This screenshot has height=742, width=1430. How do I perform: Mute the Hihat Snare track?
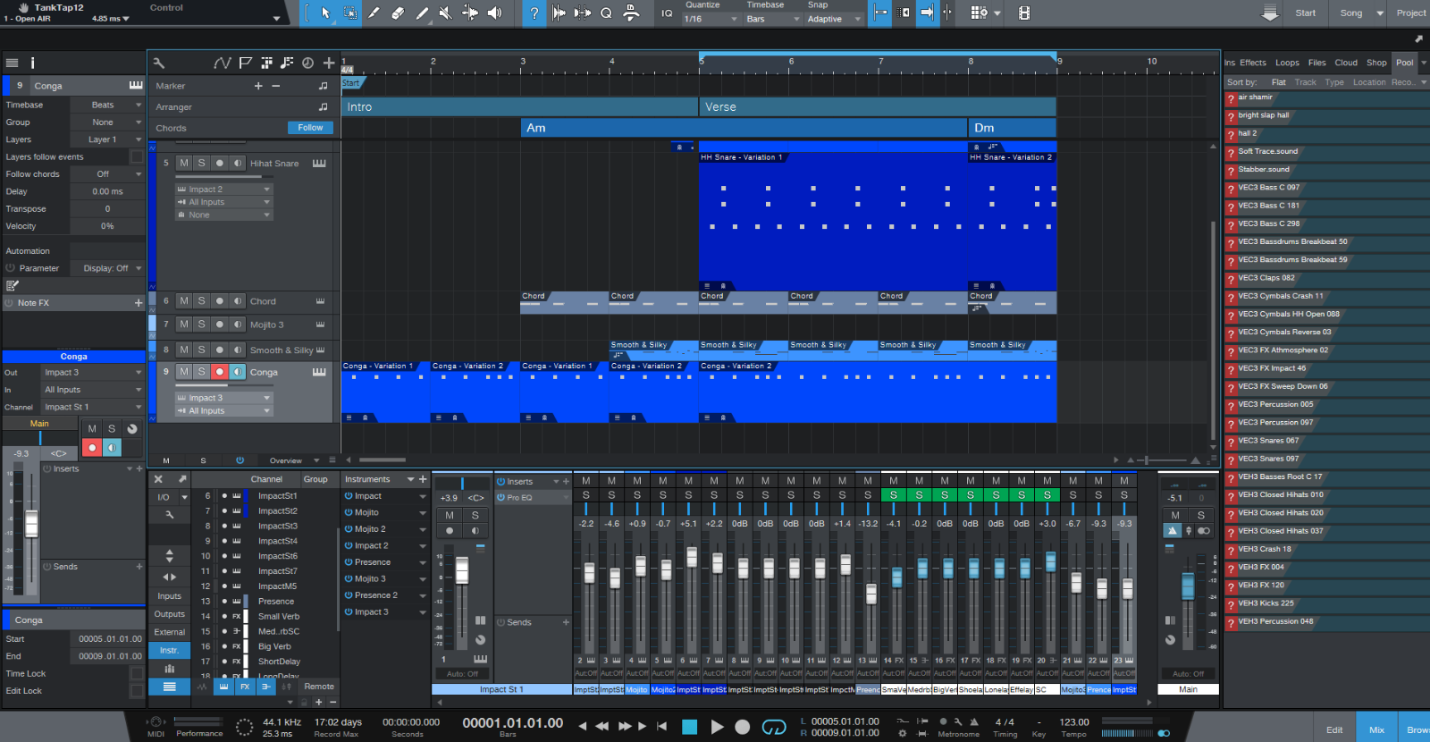(184, 163)
